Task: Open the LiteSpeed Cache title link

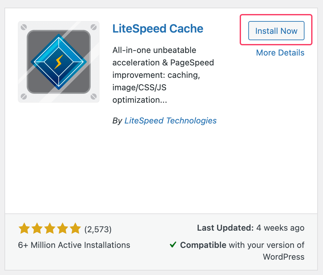Action: (x=158, y=29)
